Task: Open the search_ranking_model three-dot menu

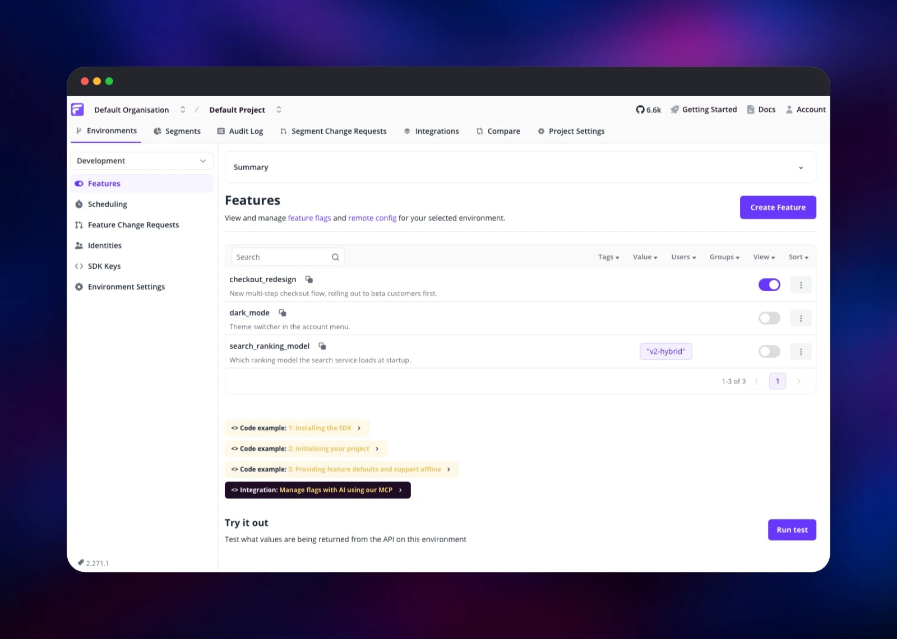Action: (x=801, y=352)
